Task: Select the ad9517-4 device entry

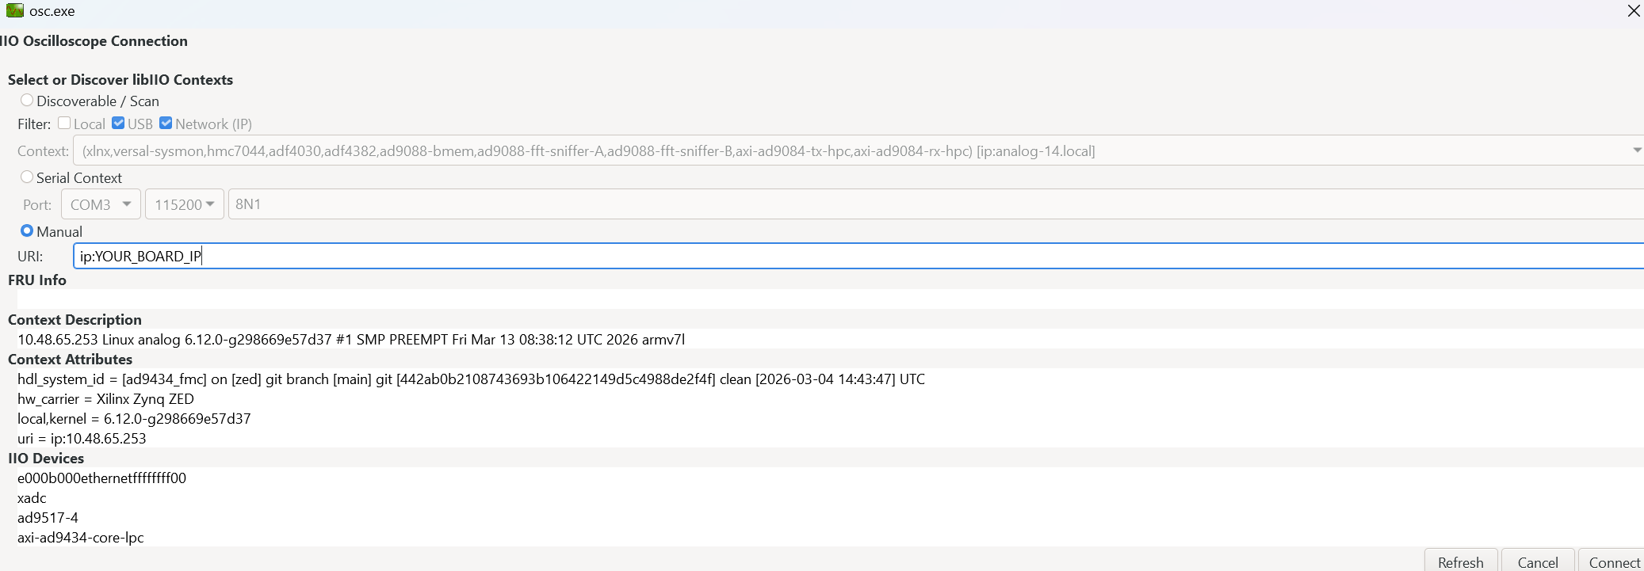Action: (48, 518)
